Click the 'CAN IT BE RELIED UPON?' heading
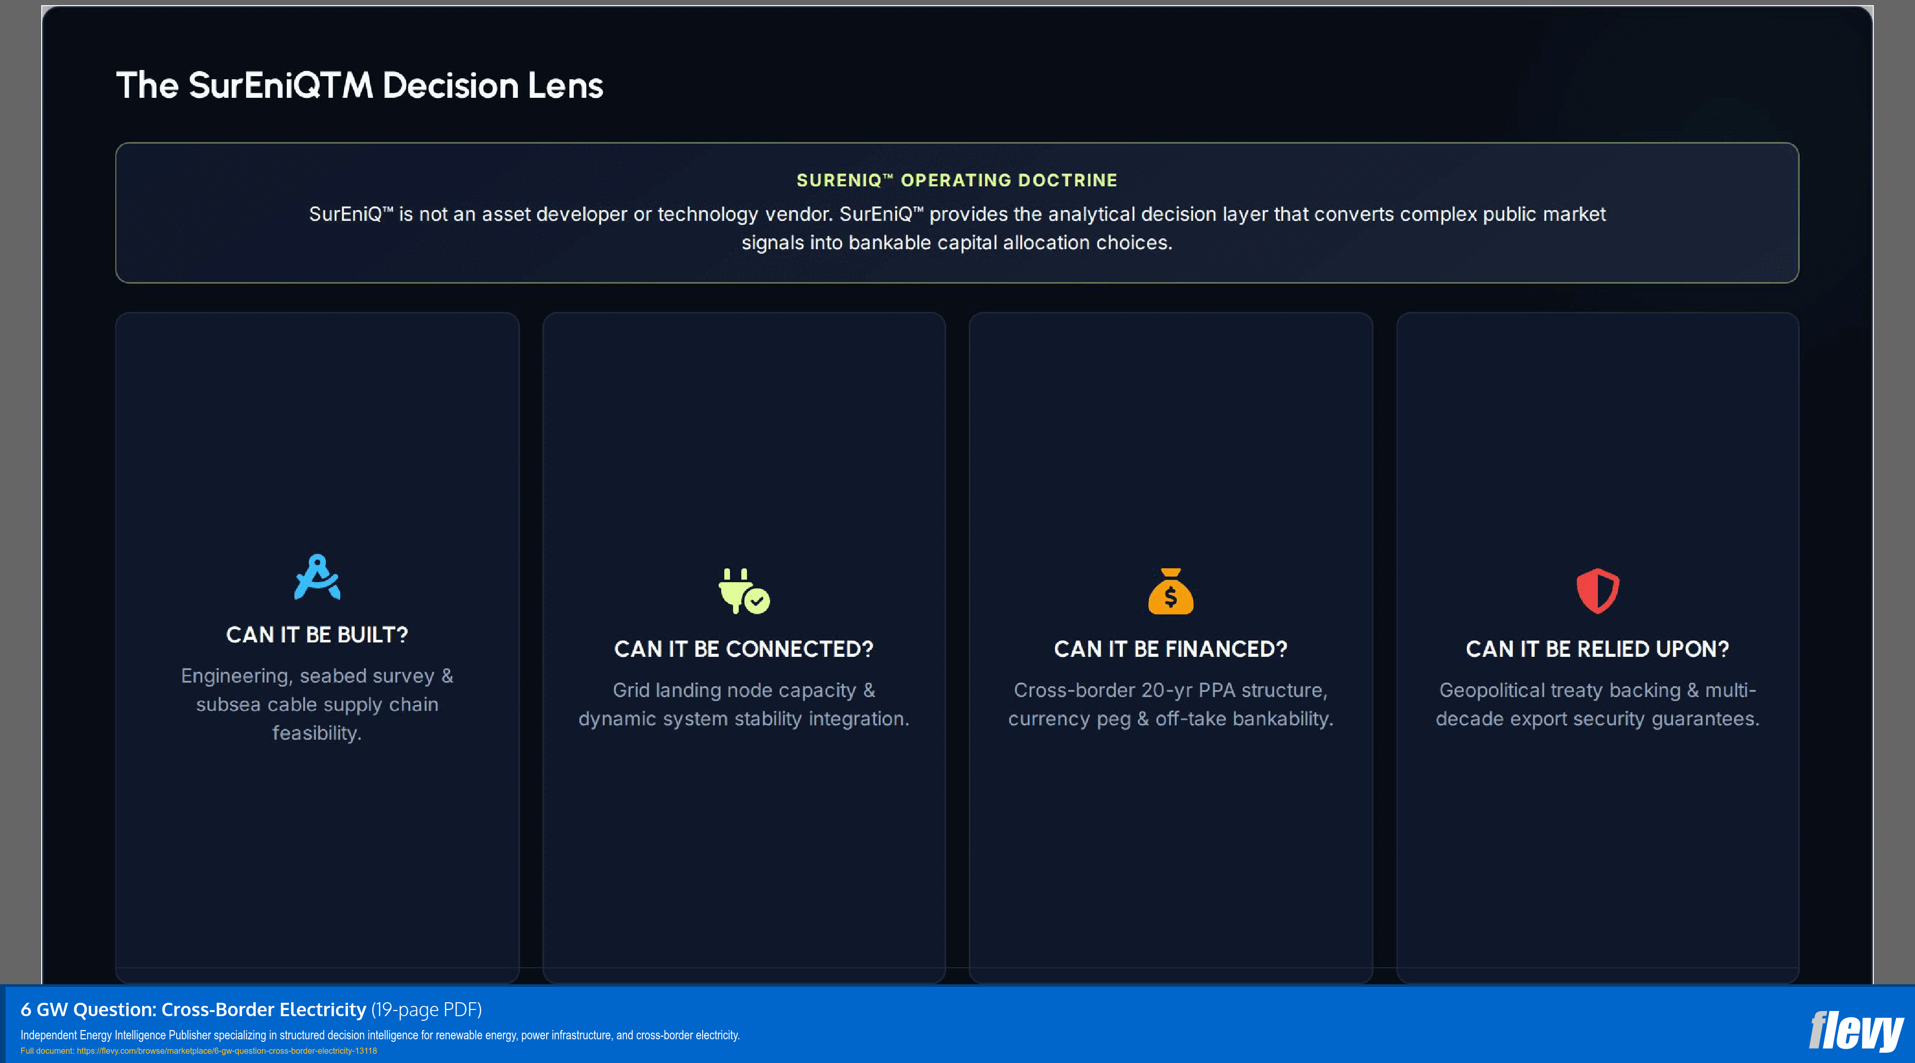1915x1063 pixels. coord(1597,649)
